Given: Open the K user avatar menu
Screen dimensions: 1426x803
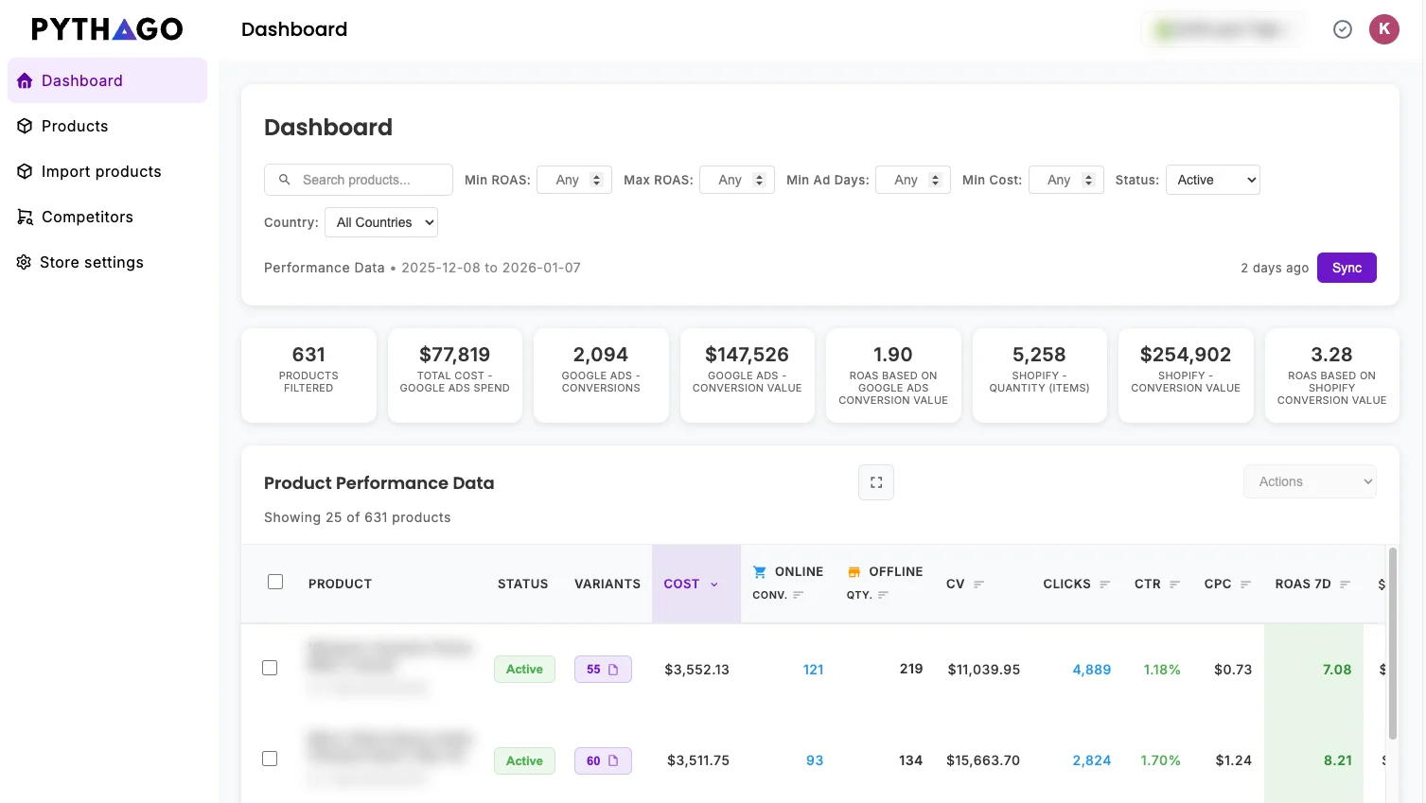Looking at the screenshot, I should coord(1384,29).
